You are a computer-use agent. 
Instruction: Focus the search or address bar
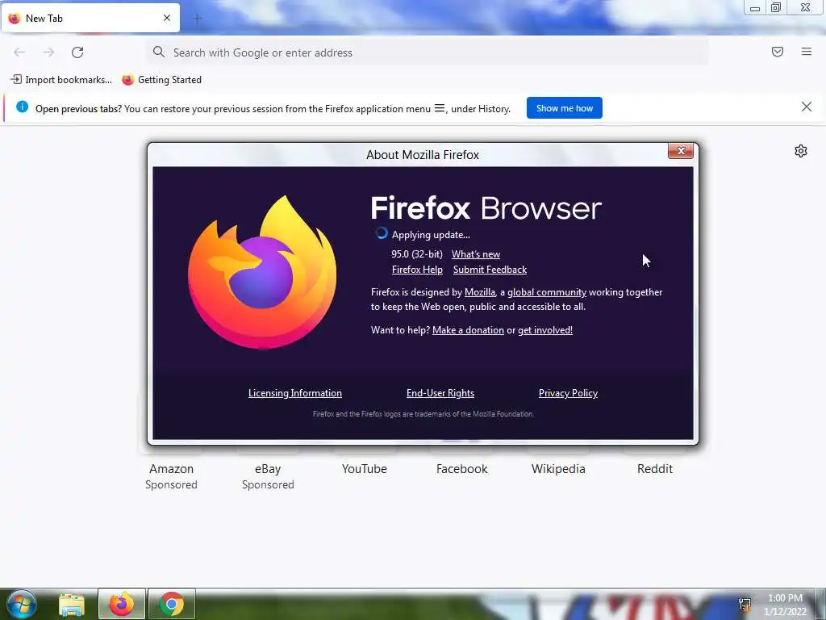point(427,52)
